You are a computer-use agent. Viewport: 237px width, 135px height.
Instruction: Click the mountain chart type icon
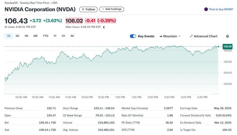point(161,36)
